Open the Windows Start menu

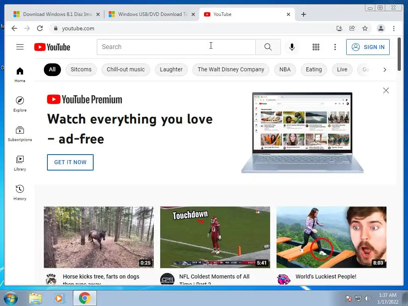click(11, 298)
